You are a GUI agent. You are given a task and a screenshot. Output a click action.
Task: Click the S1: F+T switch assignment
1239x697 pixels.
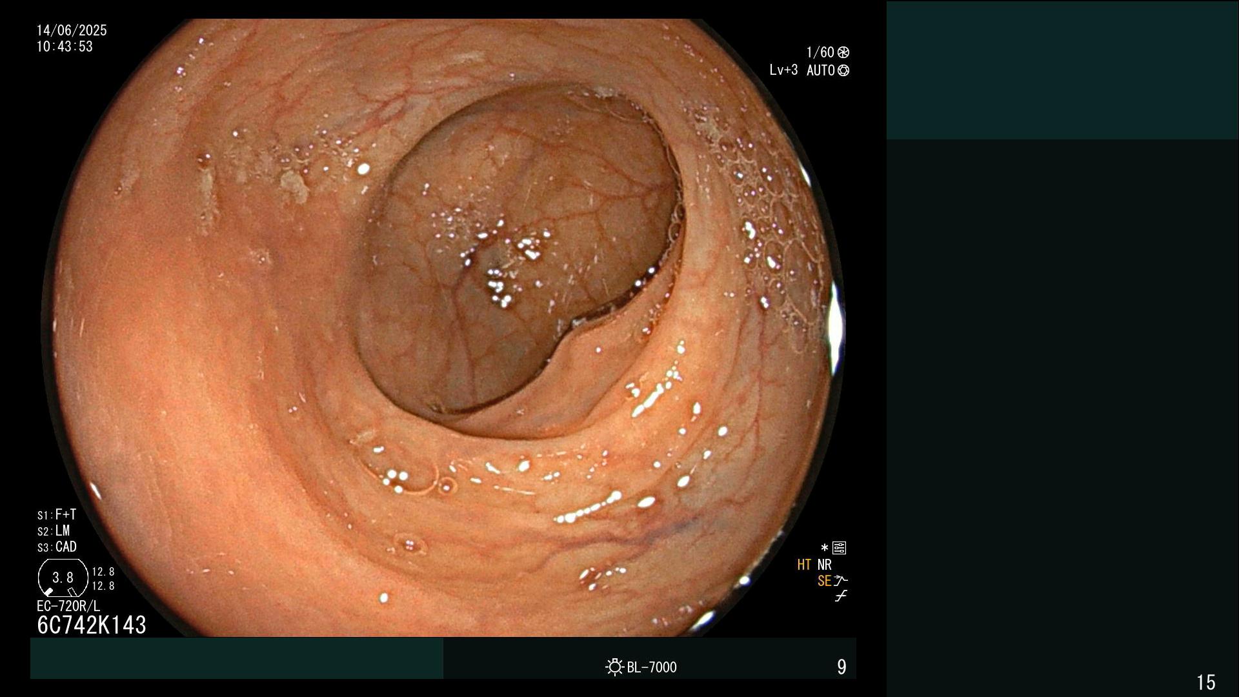[57, 514]
